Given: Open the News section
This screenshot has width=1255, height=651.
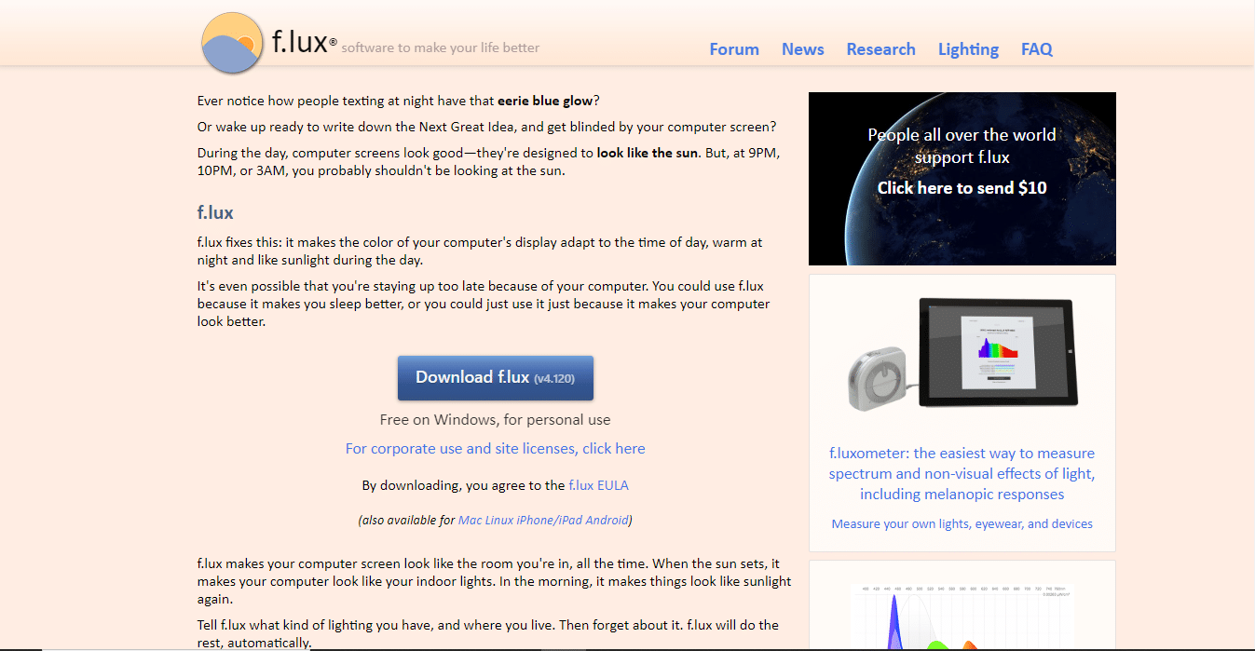Looking at the screenshot, I should 802,48.
